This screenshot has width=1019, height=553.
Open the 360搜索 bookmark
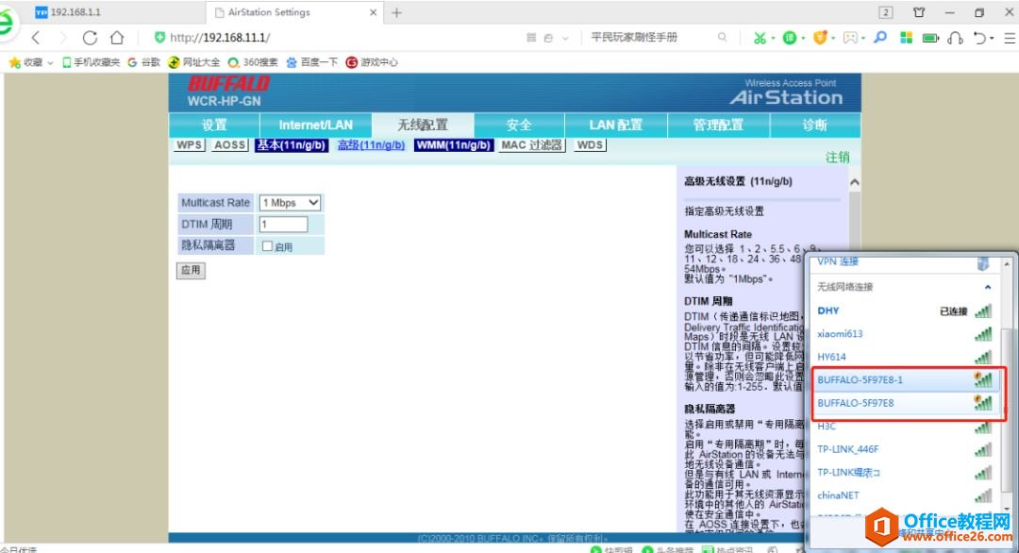coord(252,62)
